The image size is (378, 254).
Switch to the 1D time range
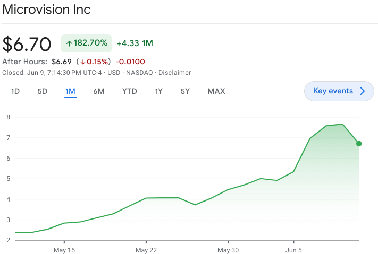[15, 91]
